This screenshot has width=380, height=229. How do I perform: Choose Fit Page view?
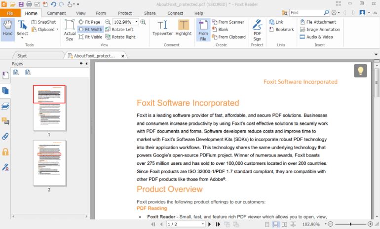(89, 22)
